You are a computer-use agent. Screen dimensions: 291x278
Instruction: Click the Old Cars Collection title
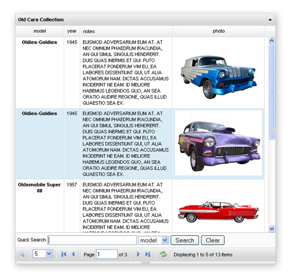pyautogui.click(x=40, y=20)
